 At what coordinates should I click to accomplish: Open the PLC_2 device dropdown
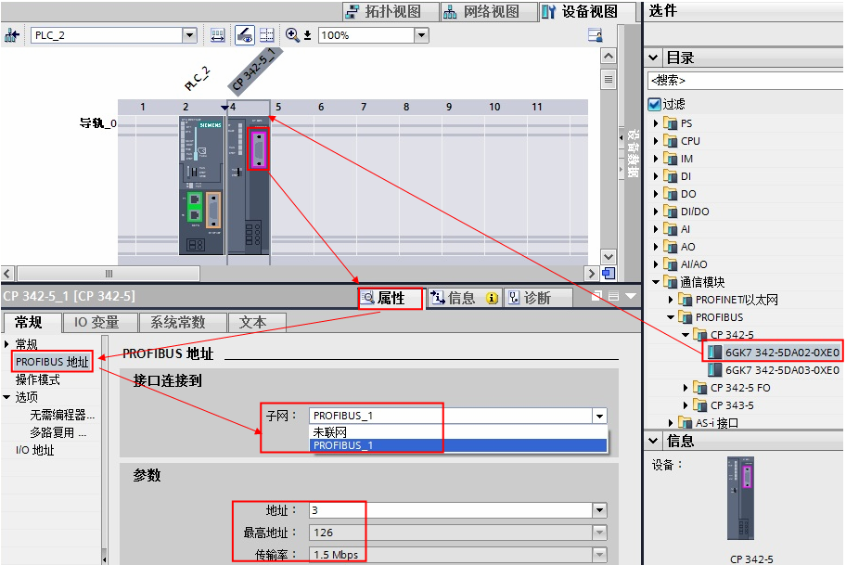(x=189, y=35)
